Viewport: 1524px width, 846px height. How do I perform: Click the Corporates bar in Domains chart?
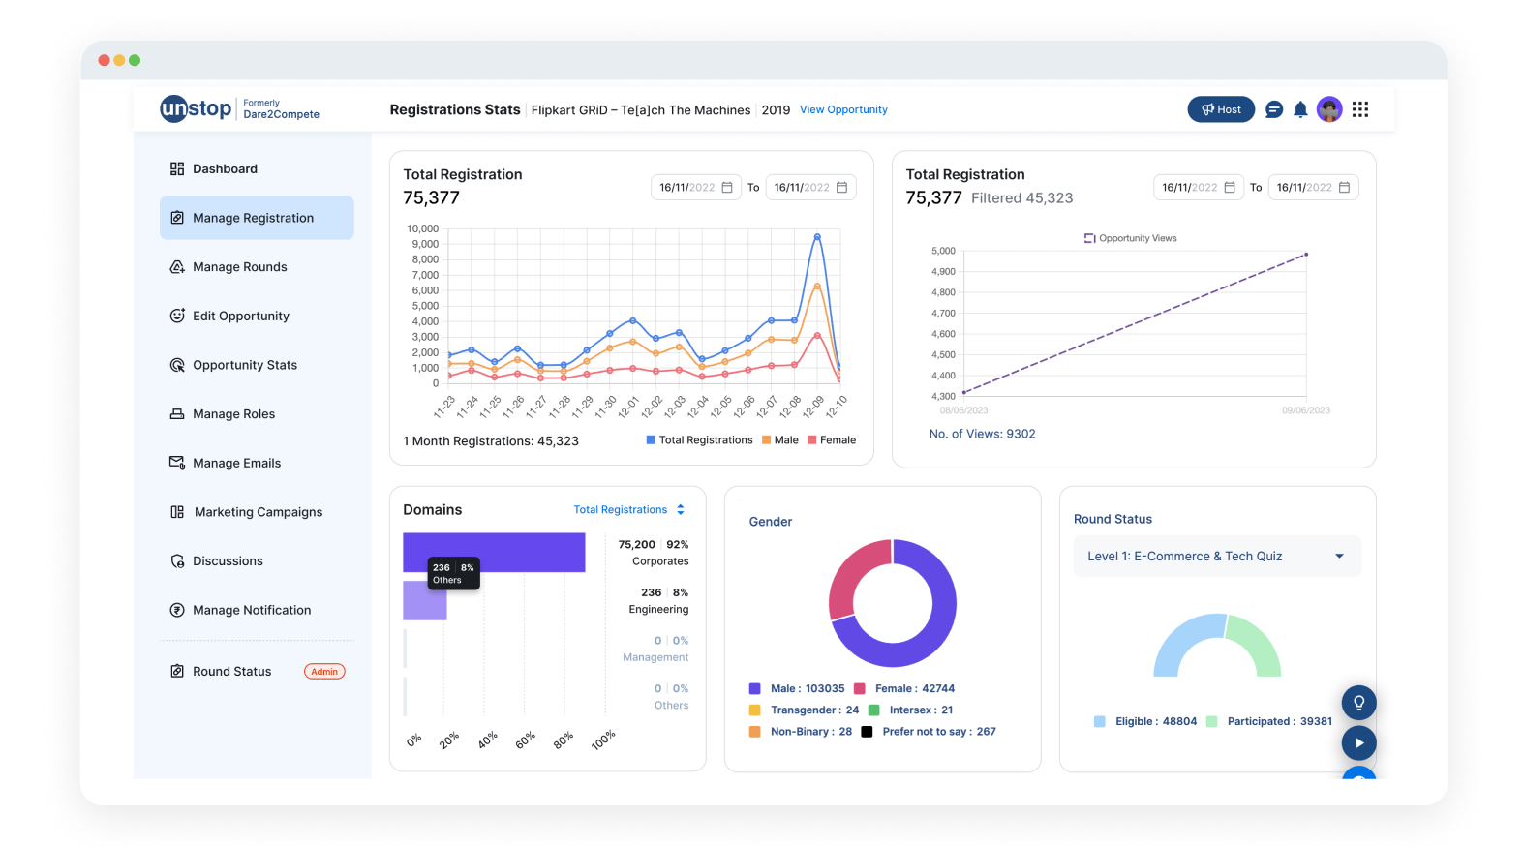click(494, 553)
